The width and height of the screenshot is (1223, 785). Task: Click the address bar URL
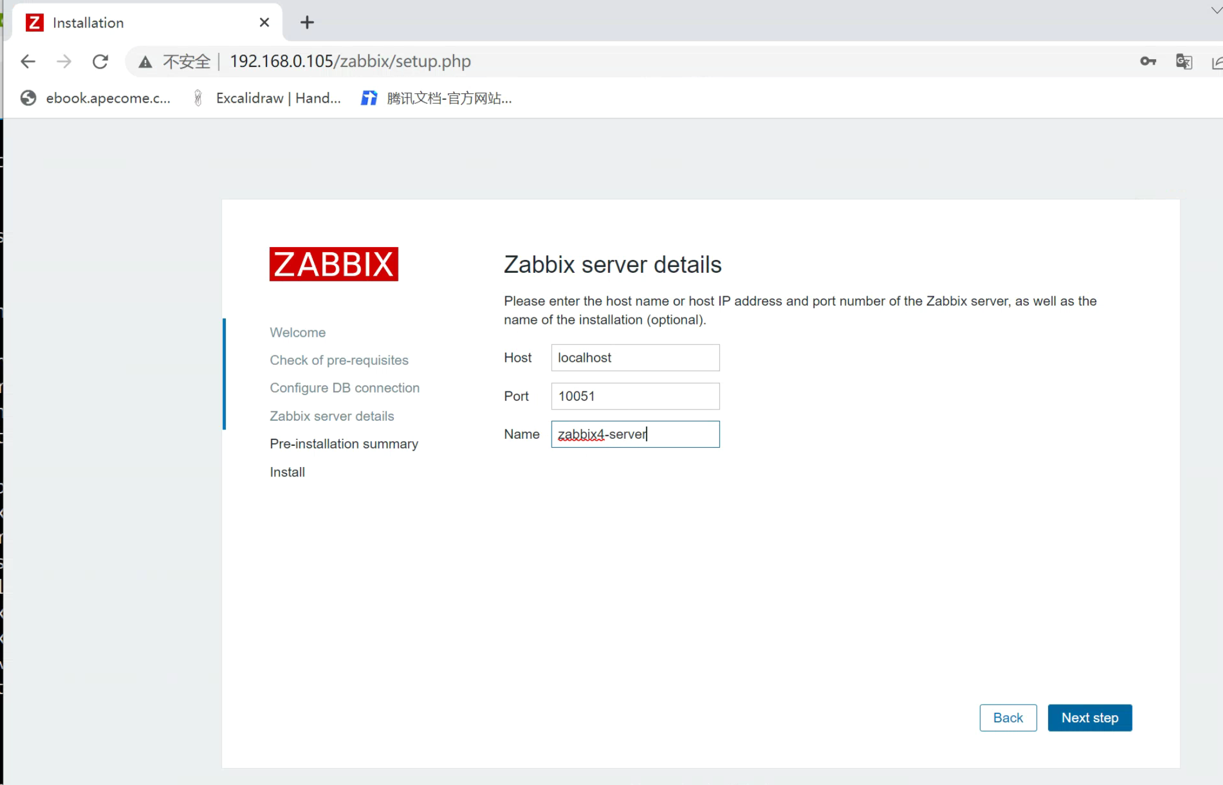pyautogui.click(x=350, y=62)
